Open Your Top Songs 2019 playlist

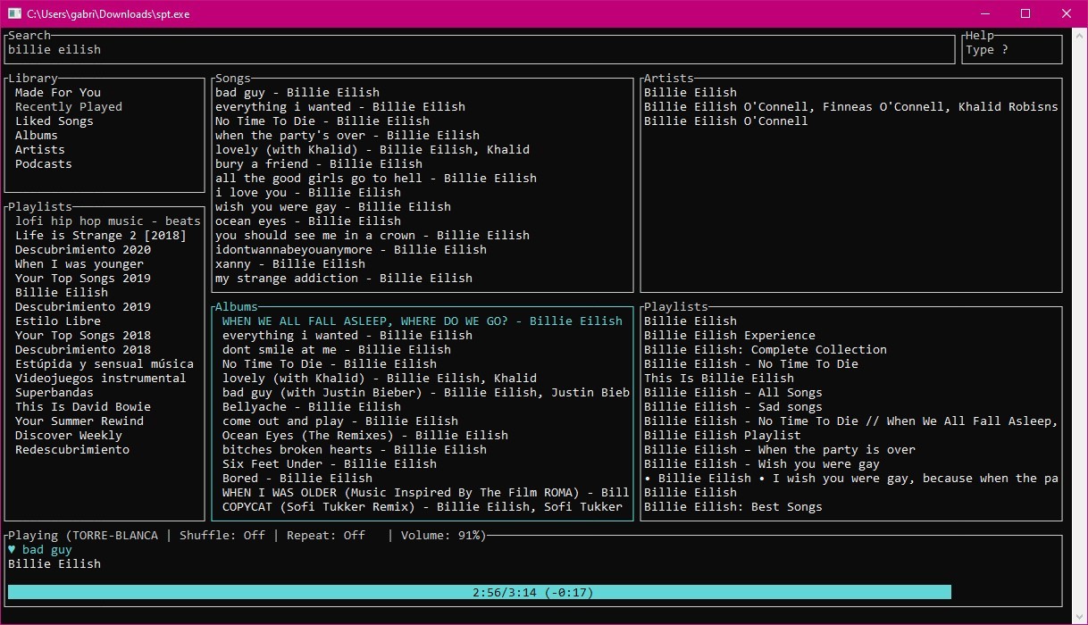pos(83,279)
